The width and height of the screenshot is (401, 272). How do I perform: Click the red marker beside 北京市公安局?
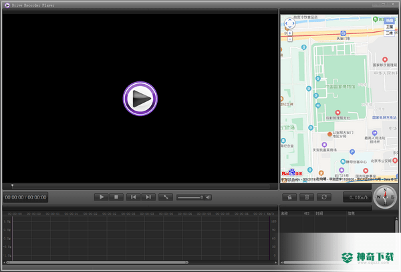point(395,161)
